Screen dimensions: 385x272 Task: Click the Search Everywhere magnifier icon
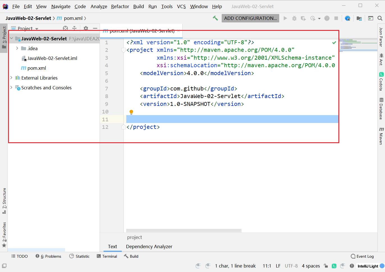coord(380,18)
